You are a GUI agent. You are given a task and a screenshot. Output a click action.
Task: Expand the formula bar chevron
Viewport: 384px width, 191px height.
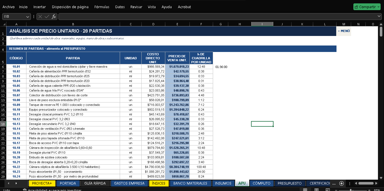point(378,17)
